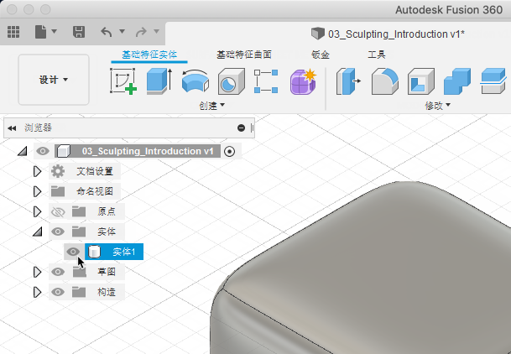Viewport: 511px width, 354px height.
Task: Select the 原点 tree item
Action: [107, 211]
